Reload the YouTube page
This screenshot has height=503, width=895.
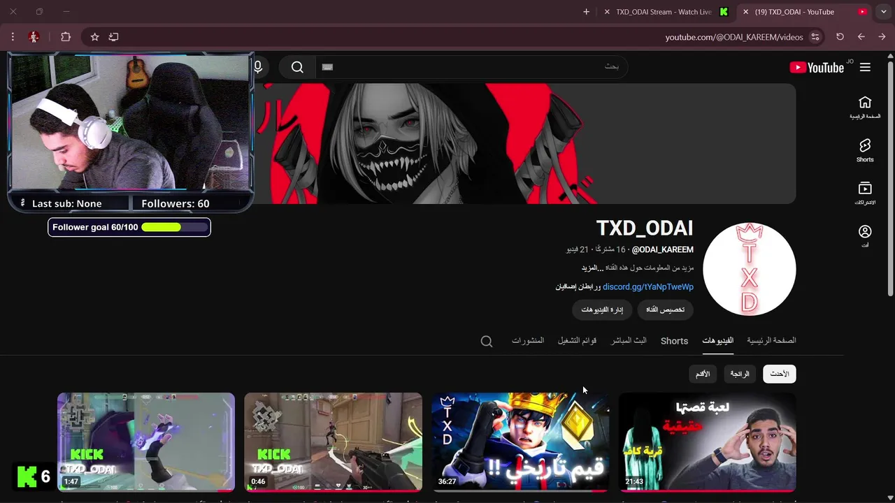(x=840, y=37)
